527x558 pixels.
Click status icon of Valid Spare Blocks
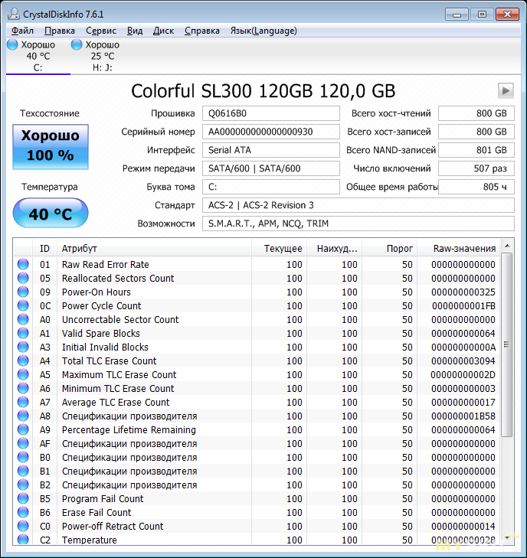pos(23,334)
